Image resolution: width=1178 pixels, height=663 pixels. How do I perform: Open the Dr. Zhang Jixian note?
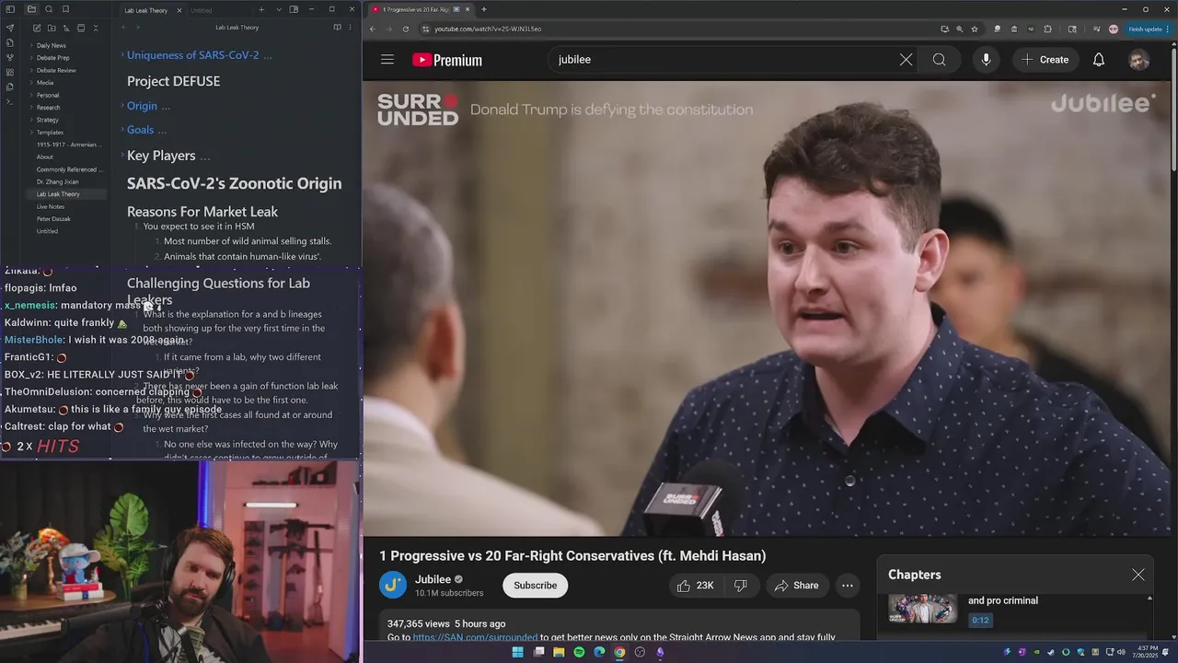[x=57, y=182]
